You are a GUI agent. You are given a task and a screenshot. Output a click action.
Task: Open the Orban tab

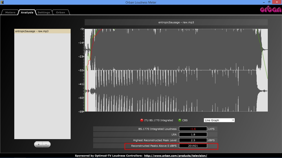(x=60, y=12)
